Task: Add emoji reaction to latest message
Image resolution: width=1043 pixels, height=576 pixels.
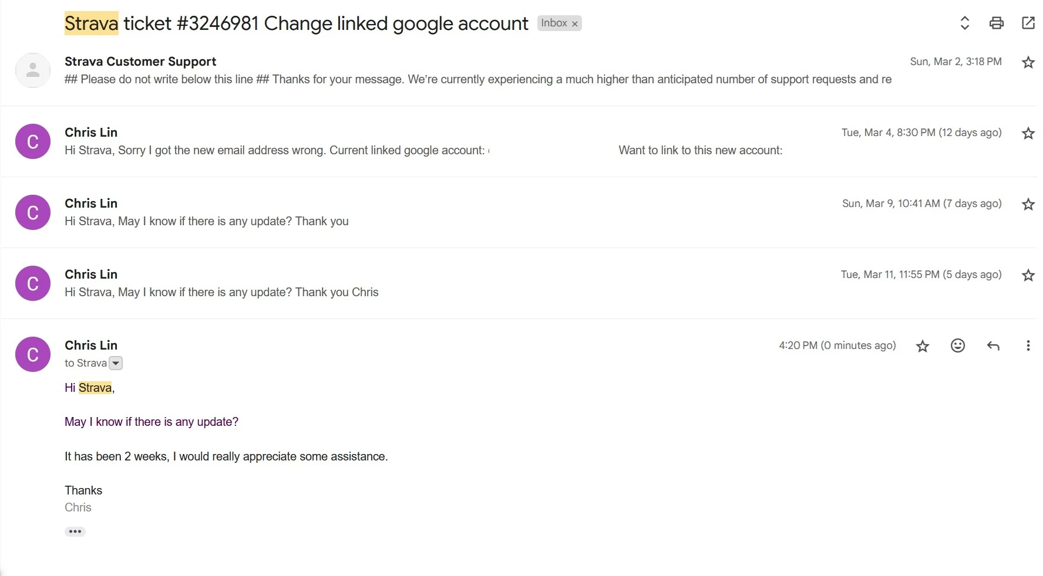Action: (x=958, y=345)
